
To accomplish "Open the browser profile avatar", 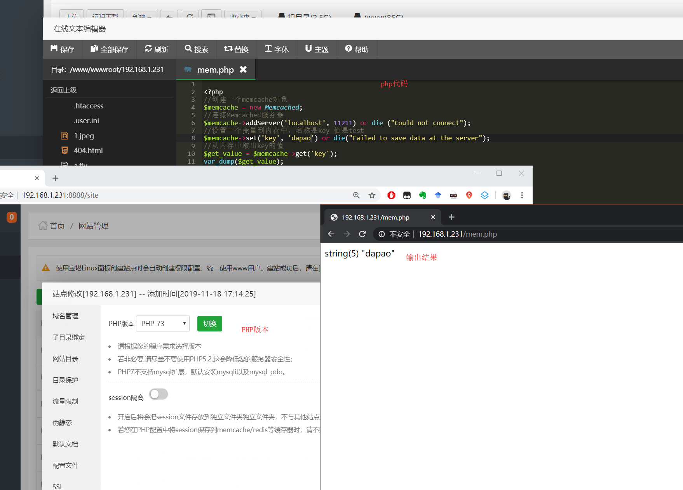I will [506, 195].
